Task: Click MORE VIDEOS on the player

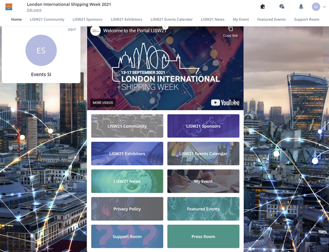Action: coord(103,103)
